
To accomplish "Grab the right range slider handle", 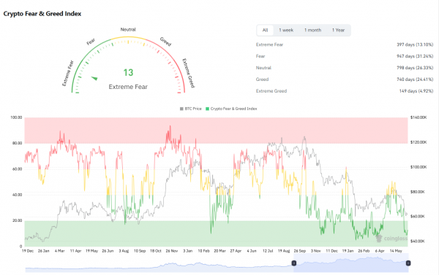I will [408, 263].
